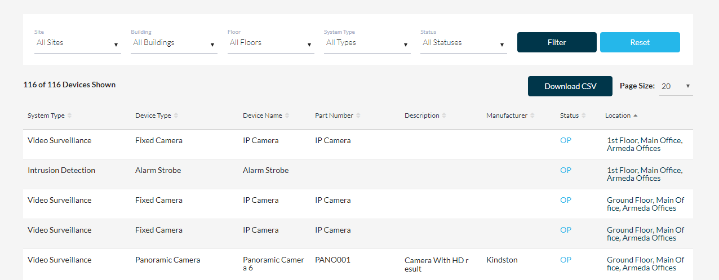Open the OP status link in the Panoramic Camera row
This screenshot has width=719, height=280.
[566, 260]
